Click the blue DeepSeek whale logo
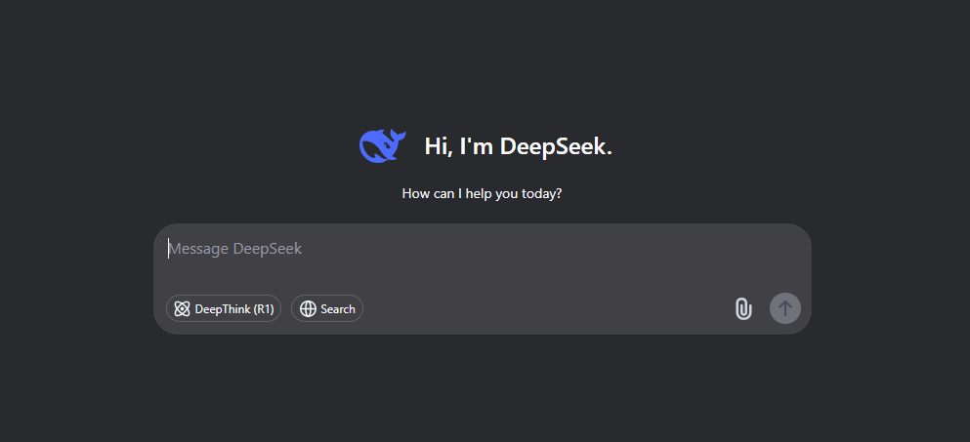The image size is (970, 442). [x=382, y=146]
